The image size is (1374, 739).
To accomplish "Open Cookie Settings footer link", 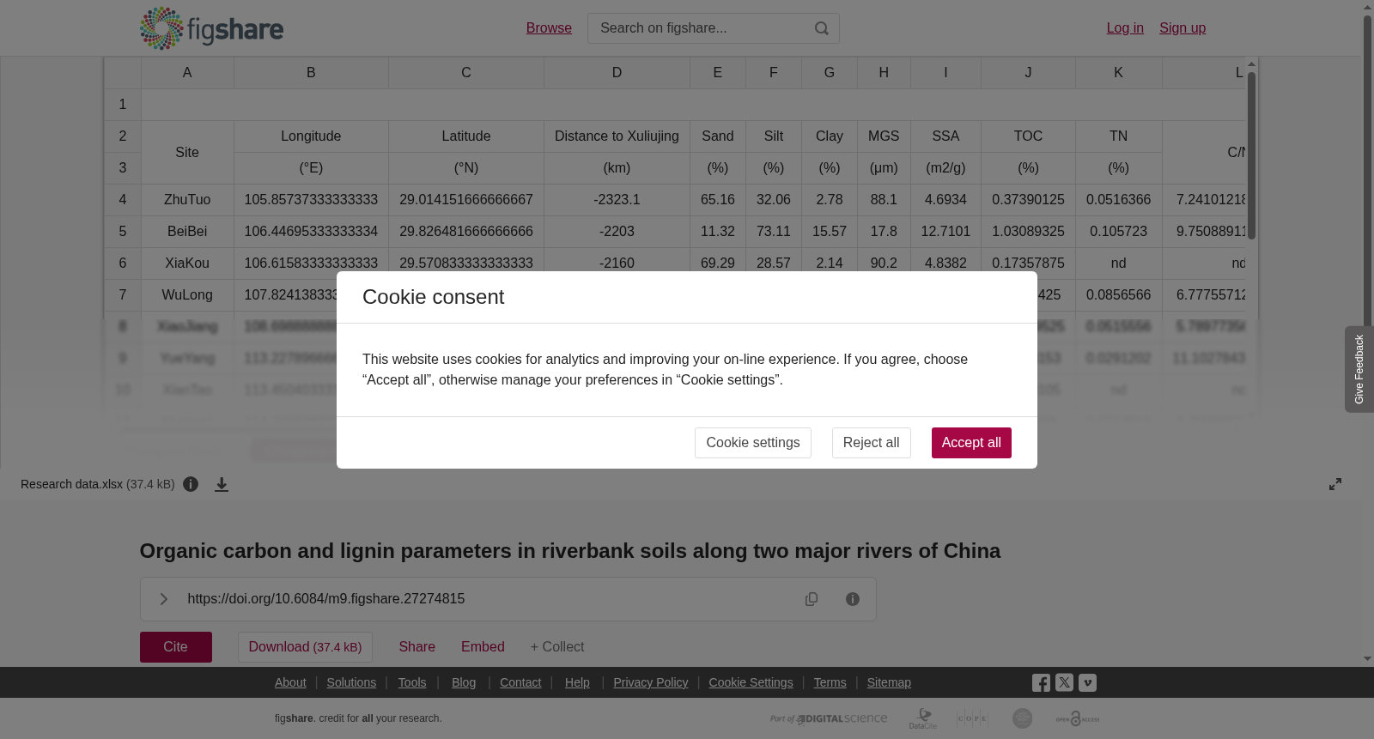I will 751,682.
